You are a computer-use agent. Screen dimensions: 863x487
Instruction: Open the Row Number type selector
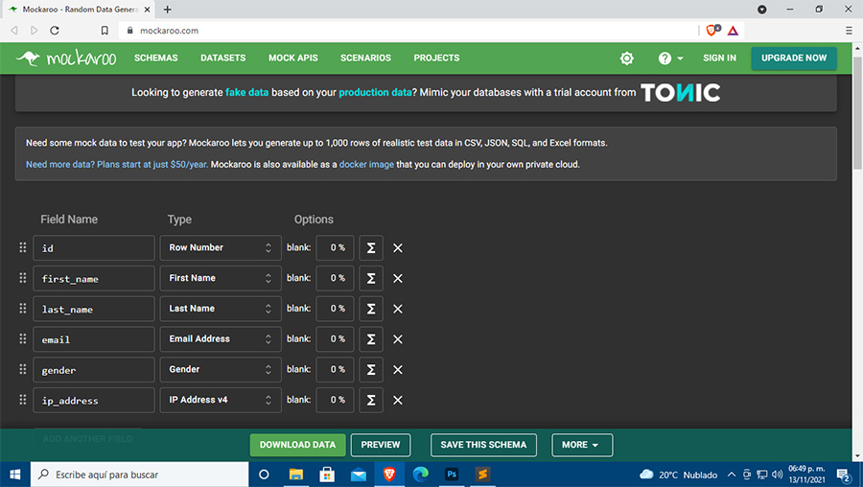(x=220, y=248)
